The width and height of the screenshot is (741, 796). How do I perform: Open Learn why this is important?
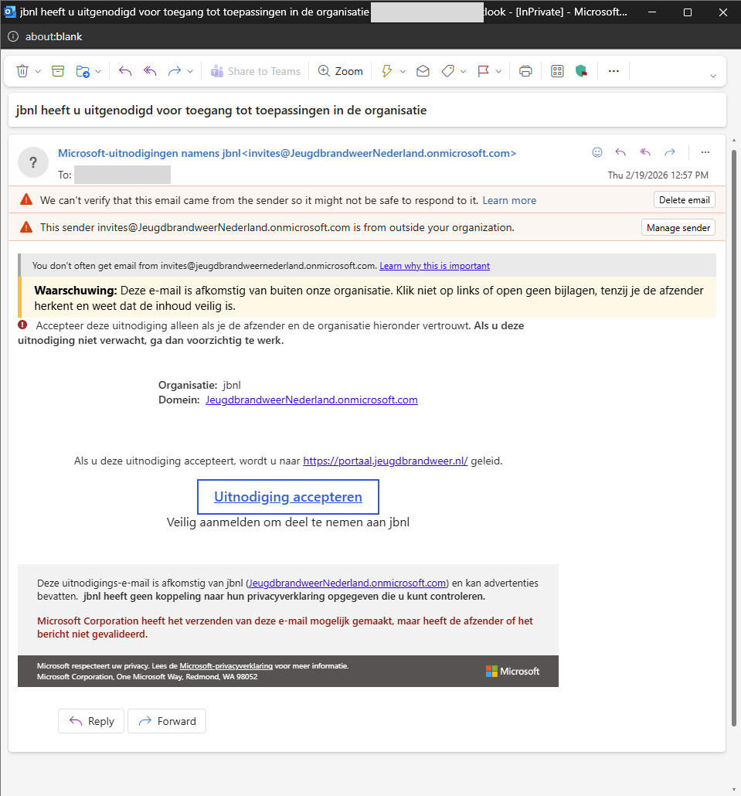[434, 266]
